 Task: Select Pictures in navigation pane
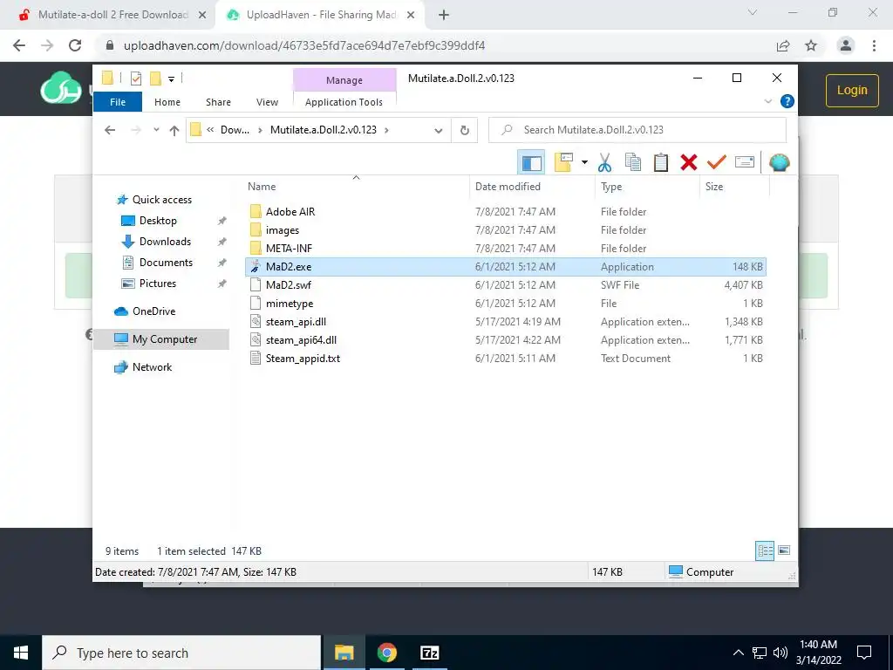tap(157, 284)
